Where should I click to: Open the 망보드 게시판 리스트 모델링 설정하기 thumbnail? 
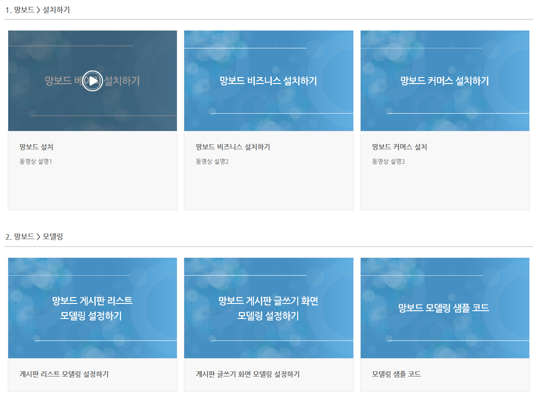click(93, 308)
